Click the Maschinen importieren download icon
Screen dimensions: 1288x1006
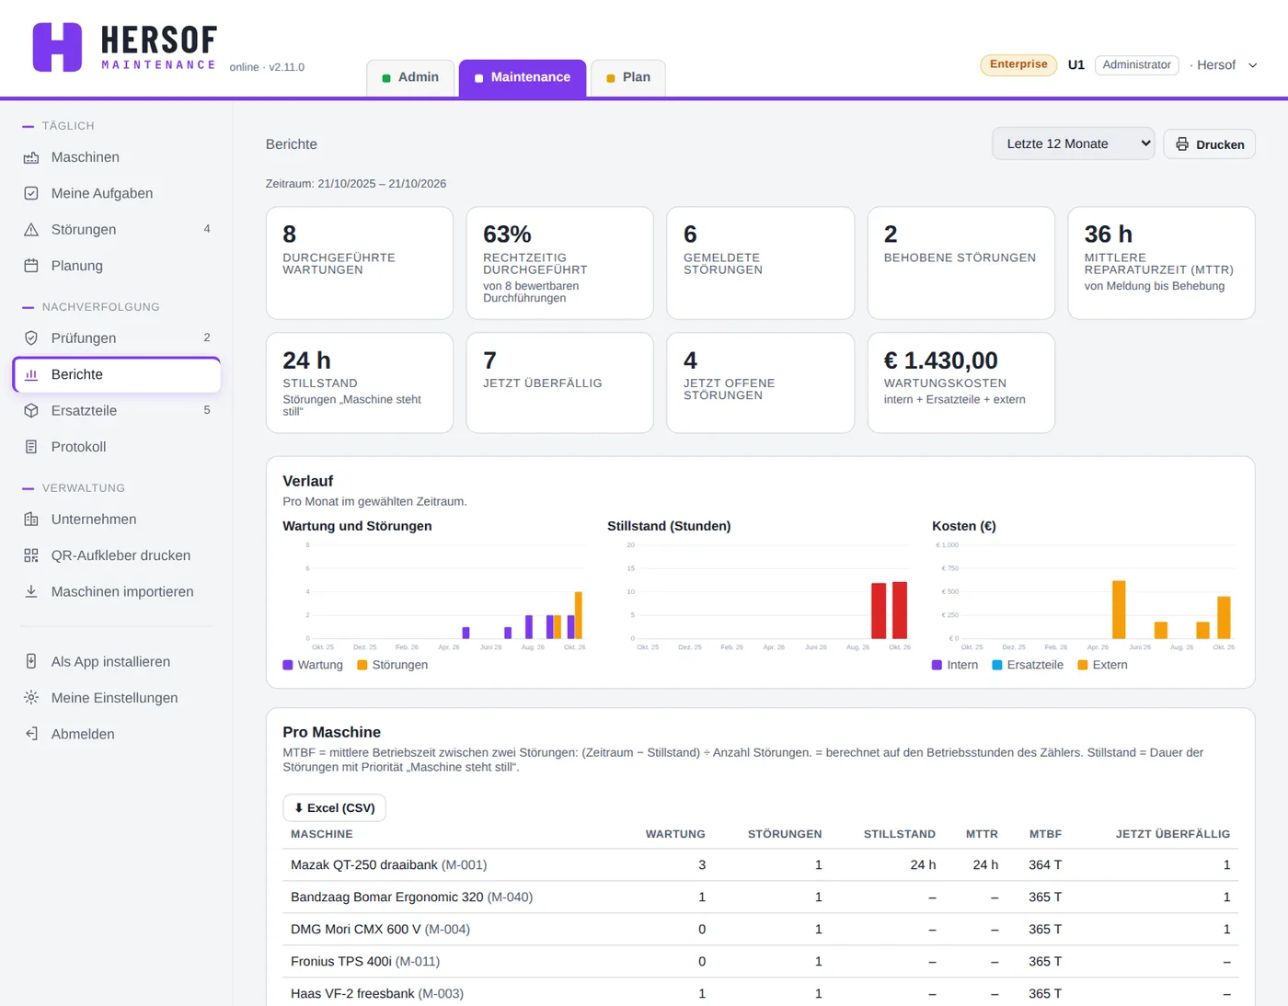[x=31, y=591]
